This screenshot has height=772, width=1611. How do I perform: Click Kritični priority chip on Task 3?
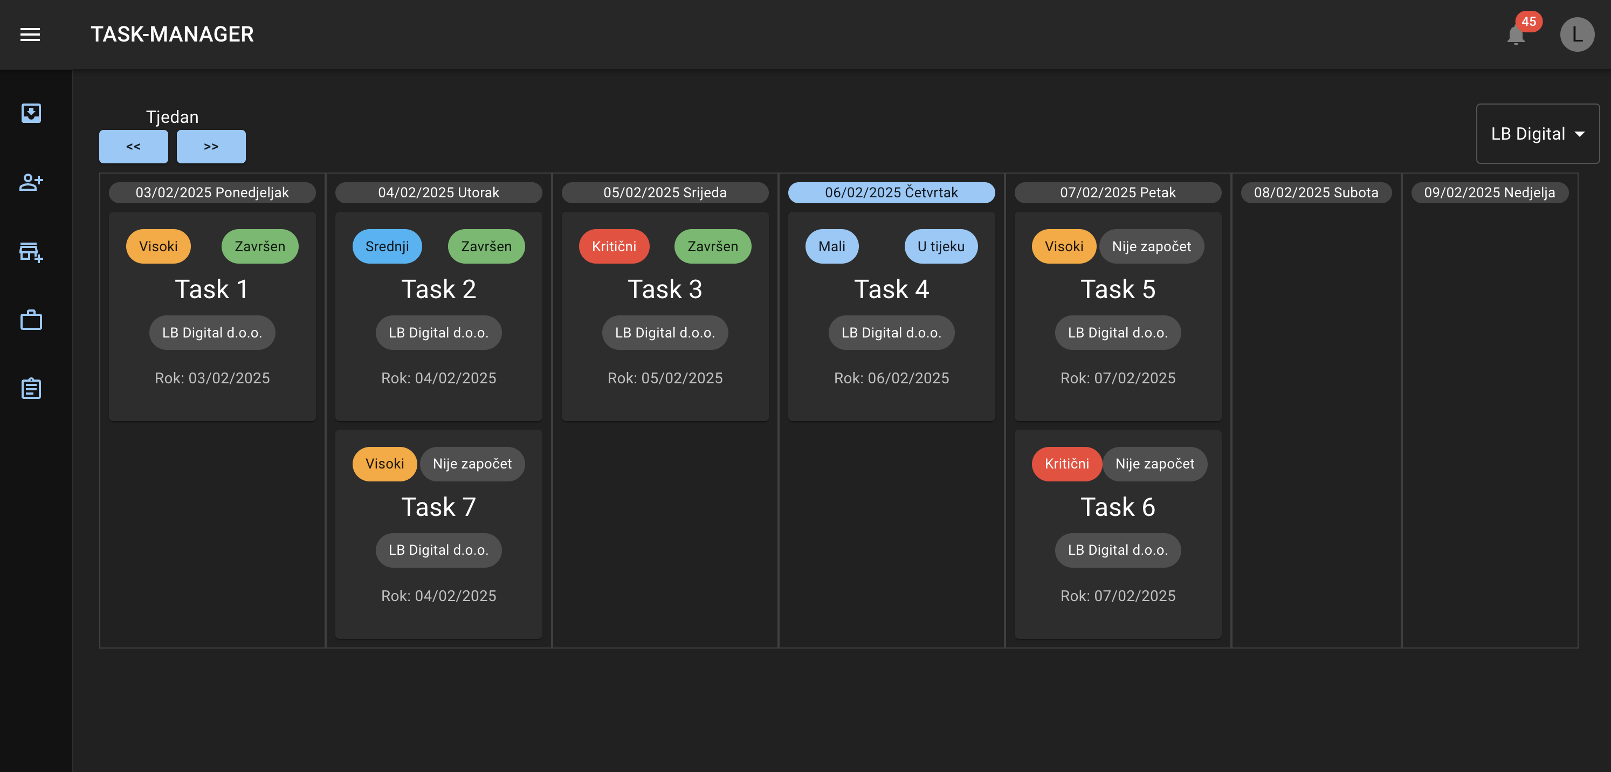614,246
